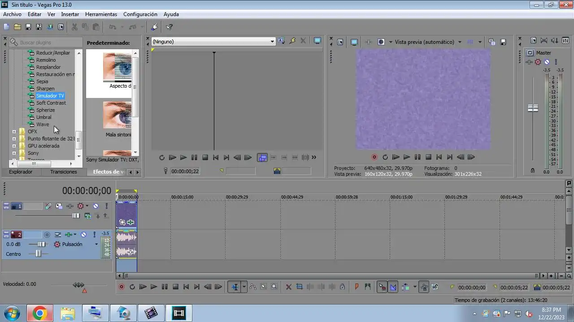Image resolution: width=574 pixels, height=322 pixels.
Task: Select the Zoom edit tool
Action: tap(274, 287)
